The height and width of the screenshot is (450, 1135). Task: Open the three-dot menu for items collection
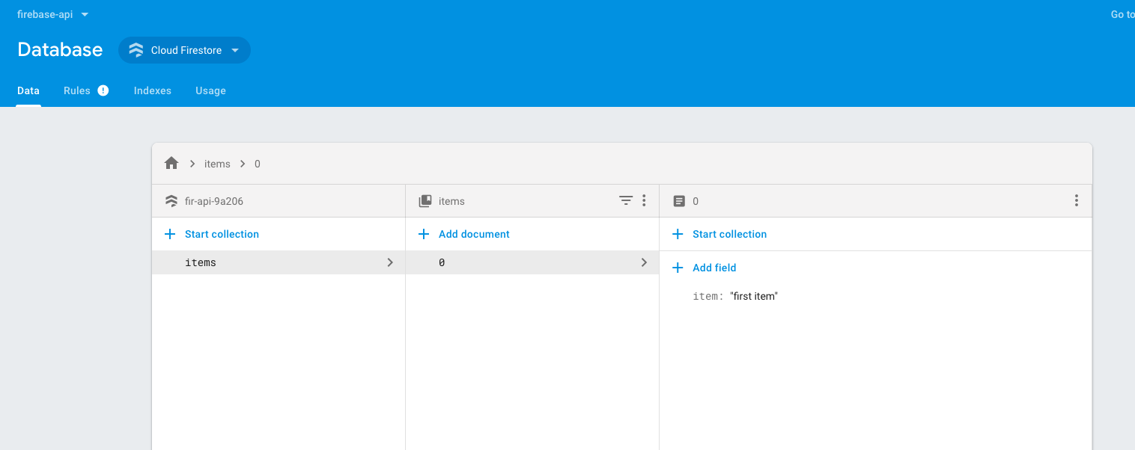tap(644, 200)
